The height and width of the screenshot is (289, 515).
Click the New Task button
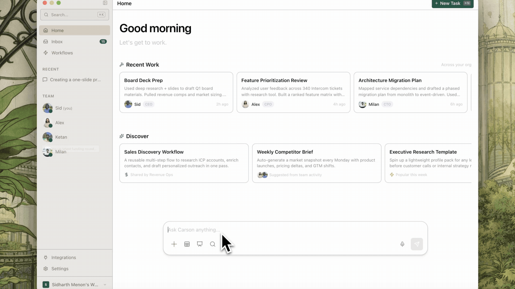point(453,3)
